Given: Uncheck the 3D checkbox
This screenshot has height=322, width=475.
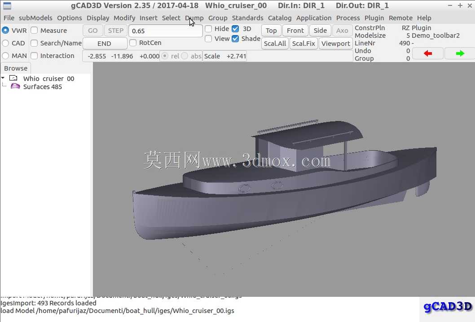Looking at the screenshot, I should tap(235, 29).
